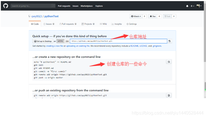
Task: Follow the creating a new file link
Action: click(54, 46)
